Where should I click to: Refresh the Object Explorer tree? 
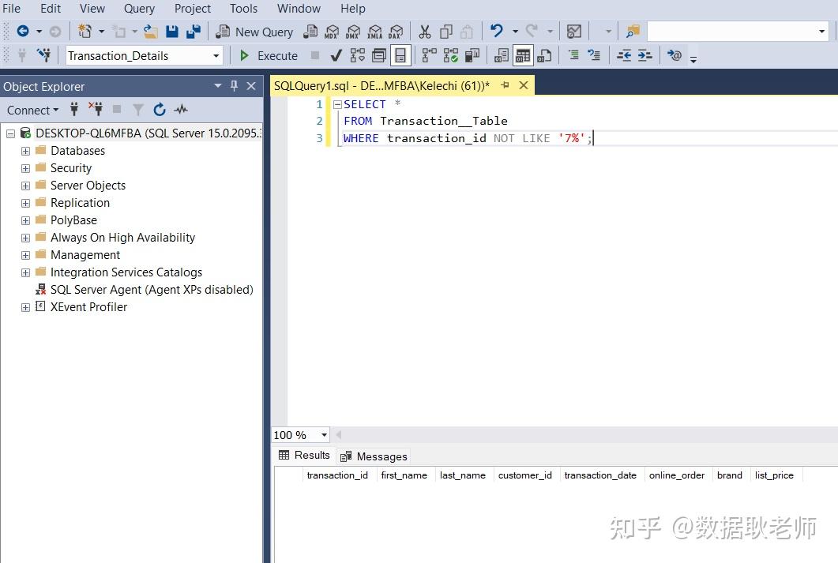coord(161,111)
